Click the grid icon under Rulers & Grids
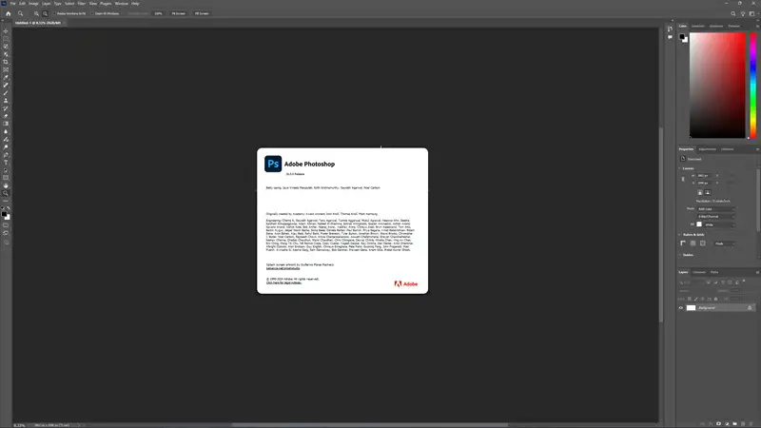 (693, 243)
